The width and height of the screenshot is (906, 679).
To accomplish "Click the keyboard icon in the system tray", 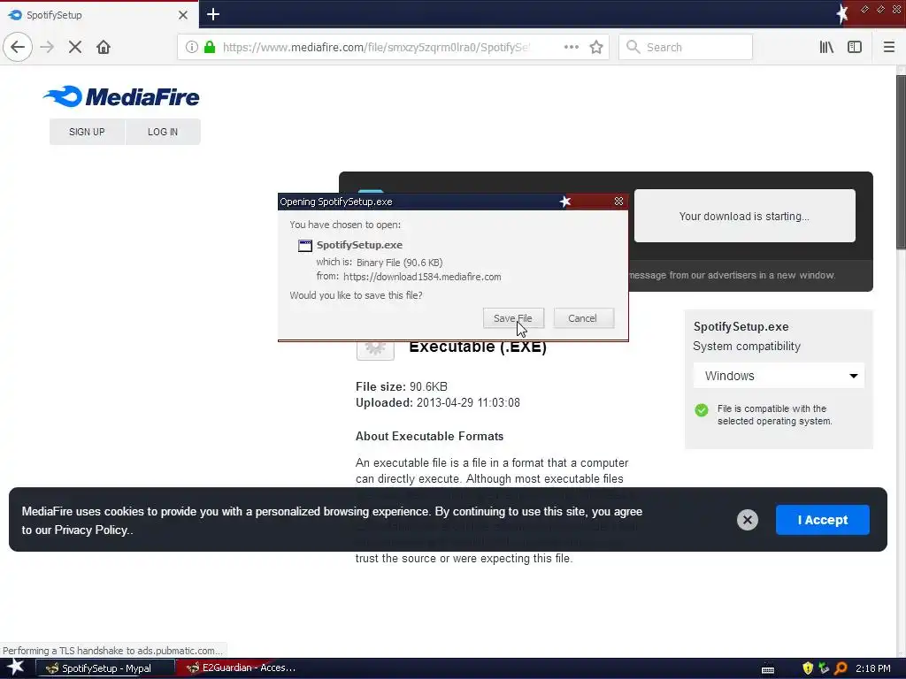I will coord(767,669).
